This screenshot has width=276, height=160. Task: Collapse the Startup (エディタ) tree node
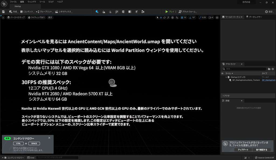point(226,77)
